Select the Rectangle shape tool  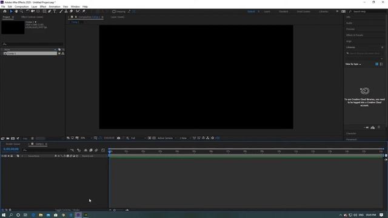pyautogui.click(x=44, y=12)
